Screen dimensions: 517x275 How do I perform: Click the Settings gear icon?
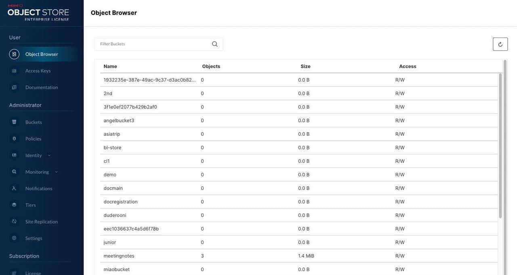pyautogui.click(x=14, y=238)
